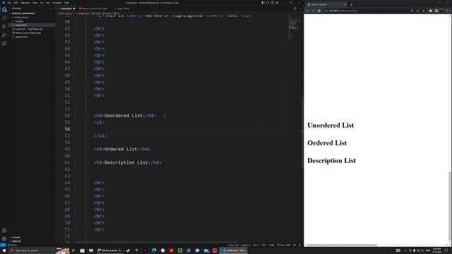The height and width of the screenshot is (254, 452).
Task: Expand Outline section in Explorer
Action: click(x=16, y=238)
